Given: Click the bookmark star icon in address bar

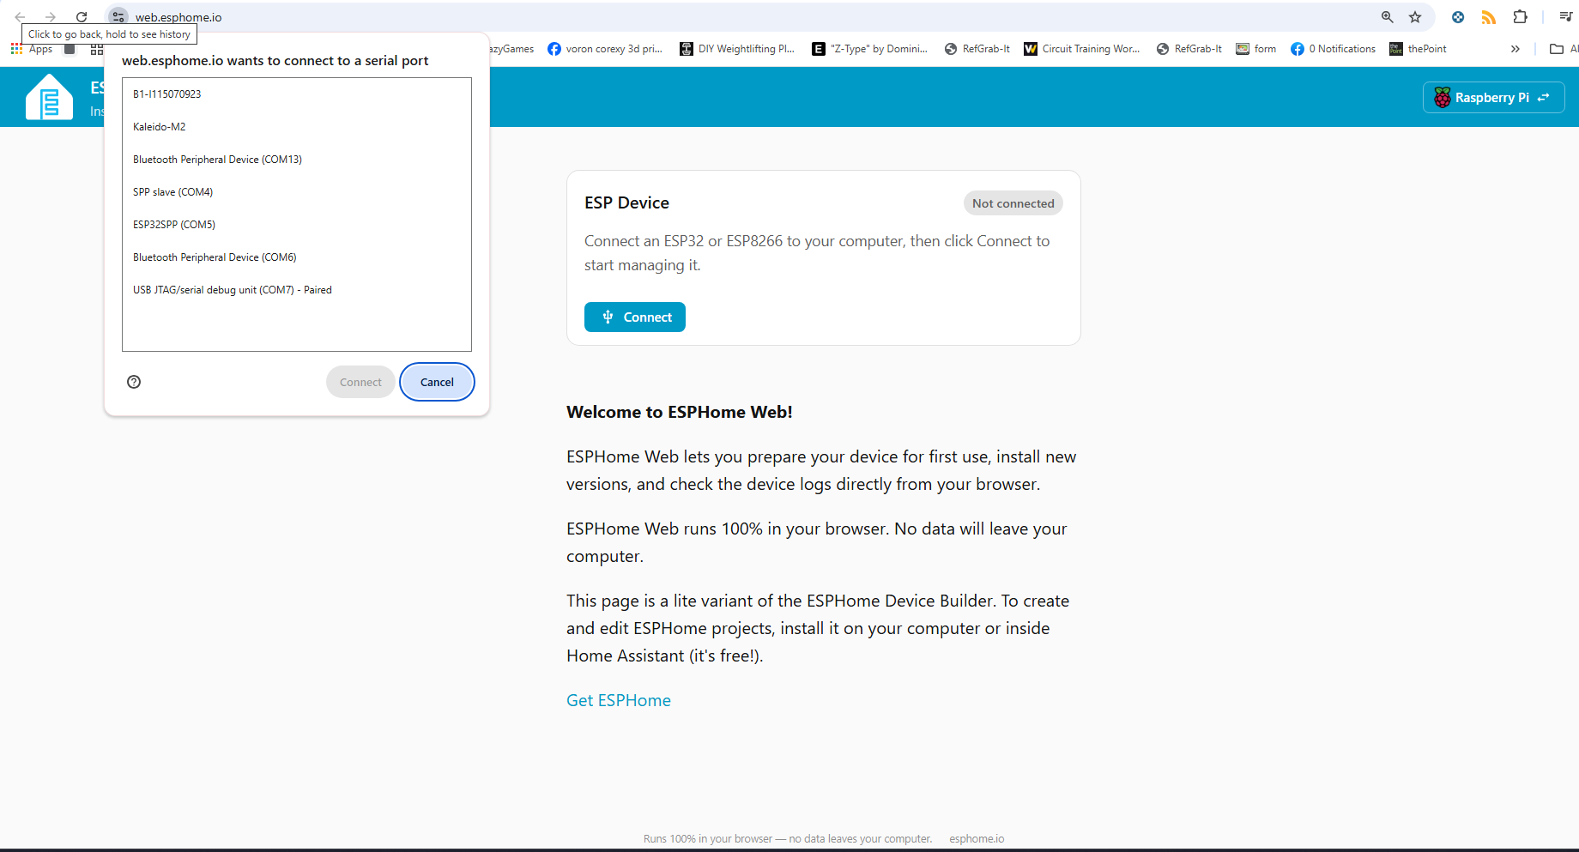Looking at the screenshot, I should (x=1415, y=17).
